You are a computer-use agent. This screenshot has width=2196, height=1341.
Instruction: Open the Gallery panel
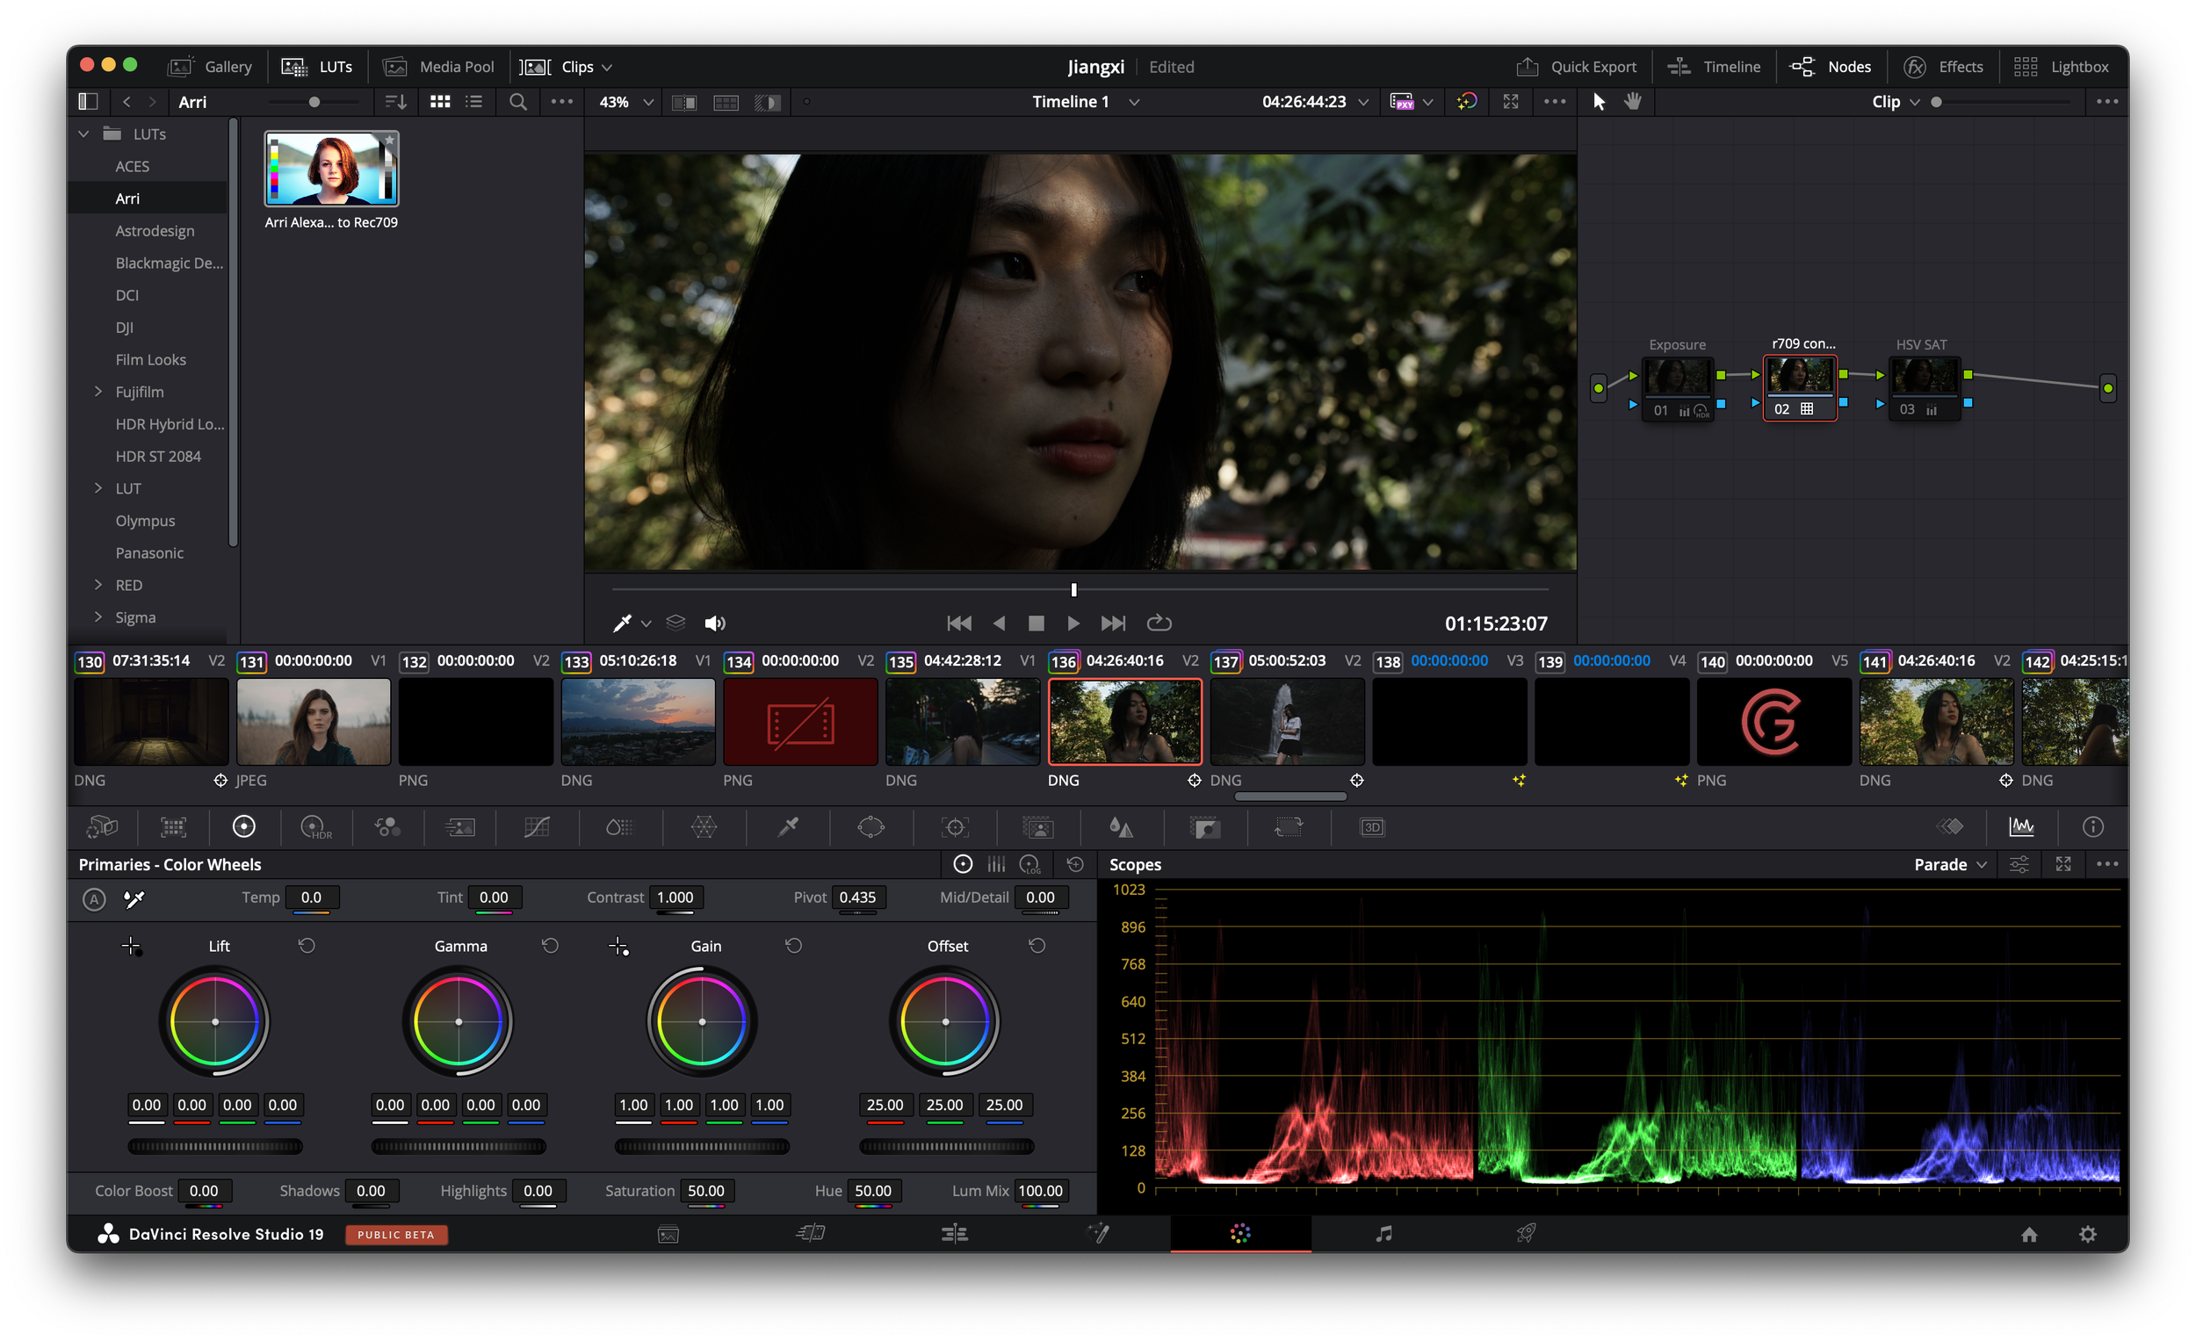210,67
